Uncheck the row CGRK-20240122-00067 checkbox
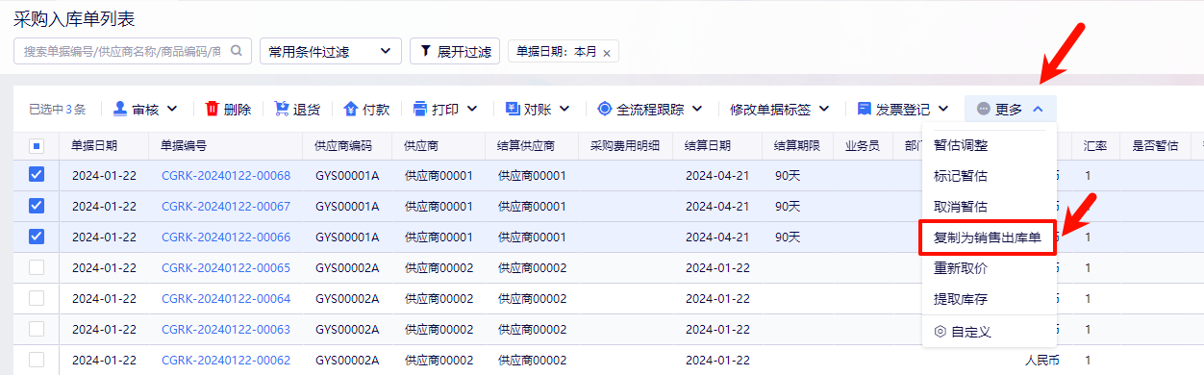Viewport: 1204px width, 375px height. (x=37, y=206)
